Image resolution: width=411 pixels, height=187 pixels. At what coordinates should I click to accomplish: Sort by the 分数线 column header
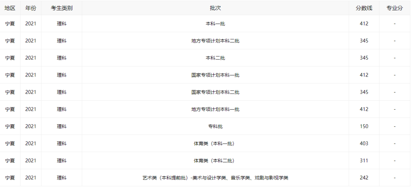pos(364,8)
